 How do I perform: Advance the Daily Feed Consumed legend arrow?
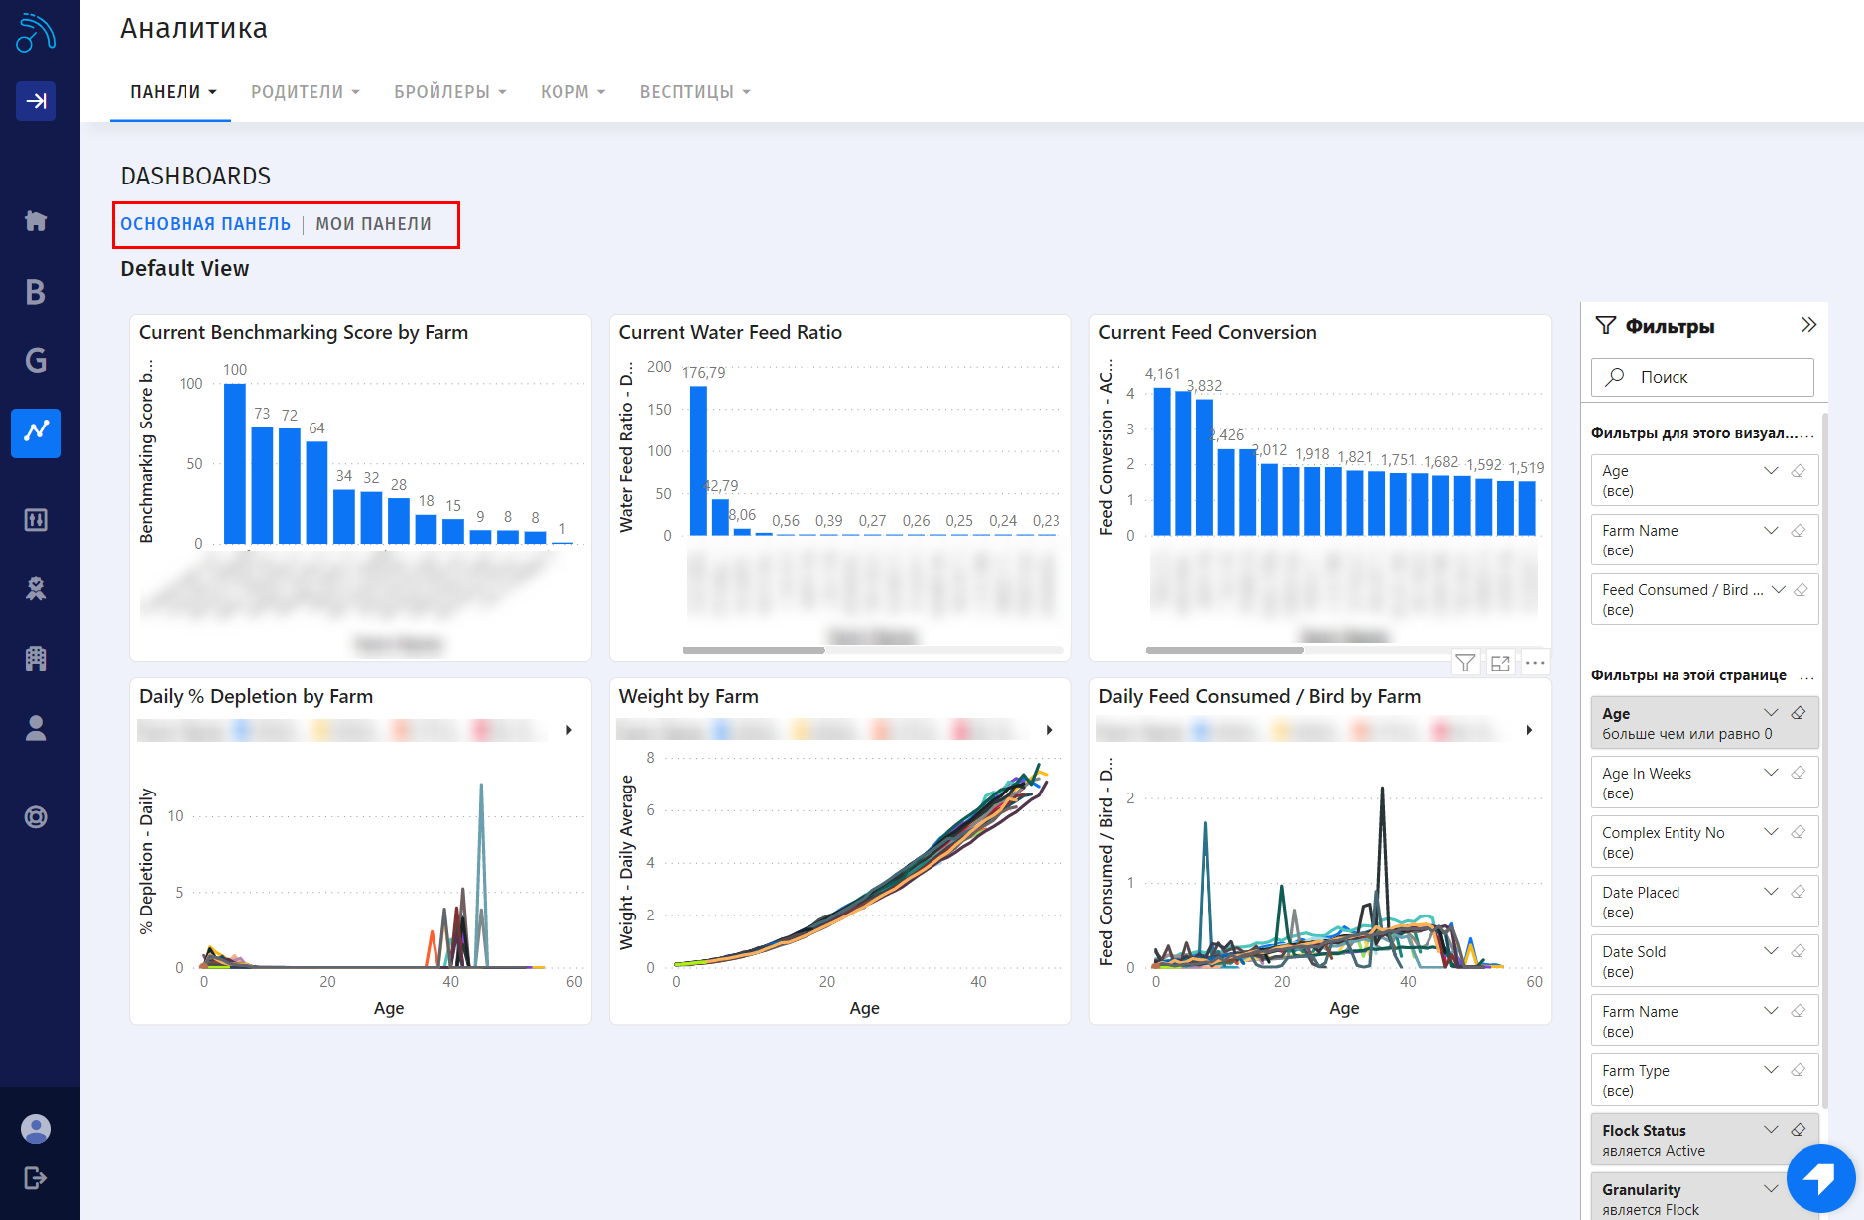pos(1529,730)
